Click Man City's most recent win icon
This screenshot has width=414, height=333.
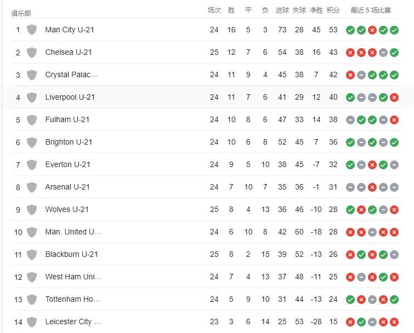tap(394, 30)
